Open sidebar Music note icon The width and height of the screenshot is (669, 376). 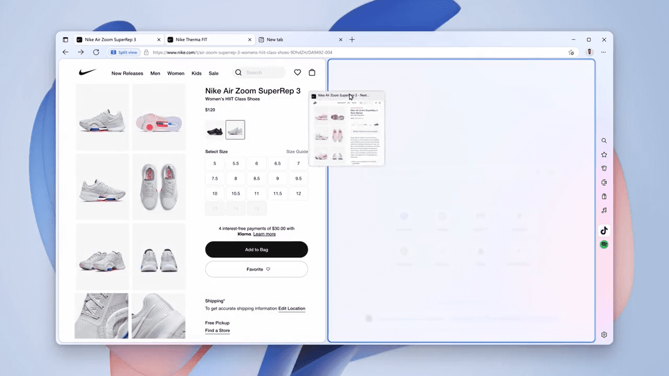604,211
